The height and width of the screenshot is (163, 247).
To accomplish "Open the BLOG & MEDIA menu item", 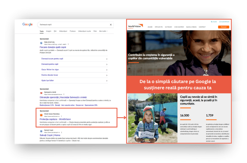I will pyautogui.click(x=191, y=27).
